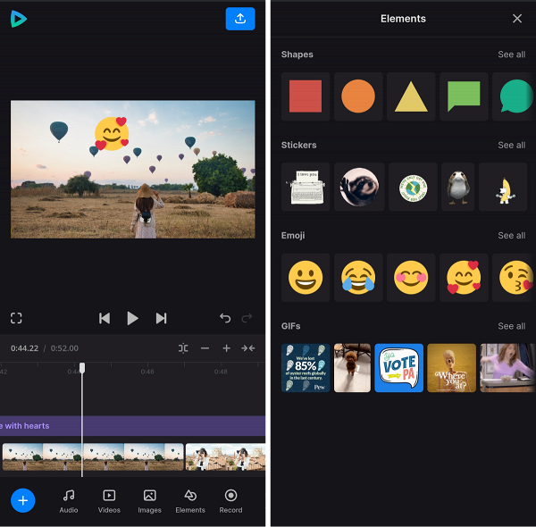See all GIFs
Screen dimensions: 536x527
[x=511, y=326]
